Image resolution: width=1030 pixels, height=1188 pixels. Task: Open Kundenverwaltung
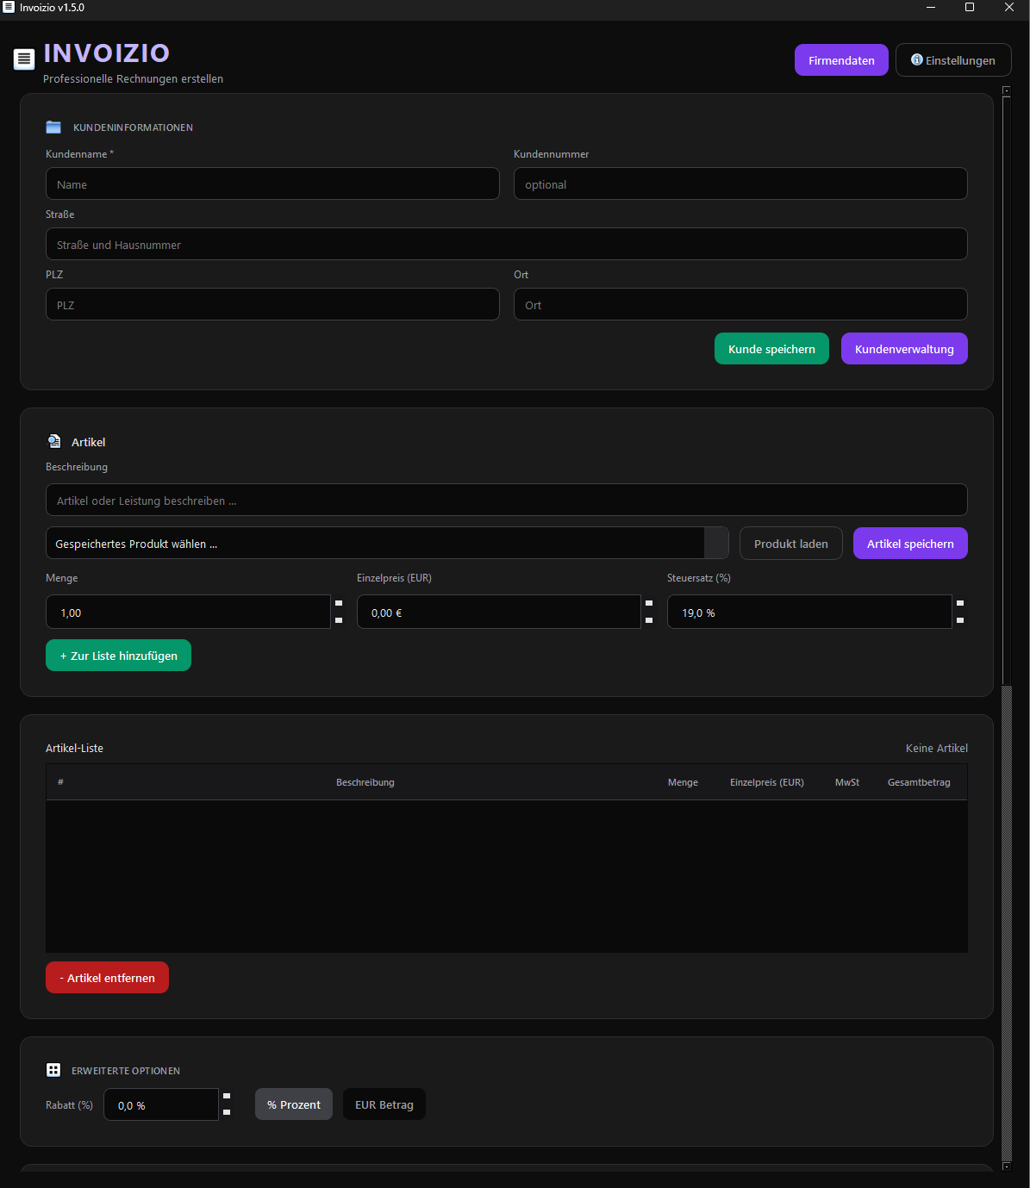904,349
